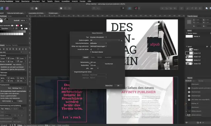Toggle 'Absatz zusammenhalten' option
This screenshot has height=126, width=211.
[8, 96]
